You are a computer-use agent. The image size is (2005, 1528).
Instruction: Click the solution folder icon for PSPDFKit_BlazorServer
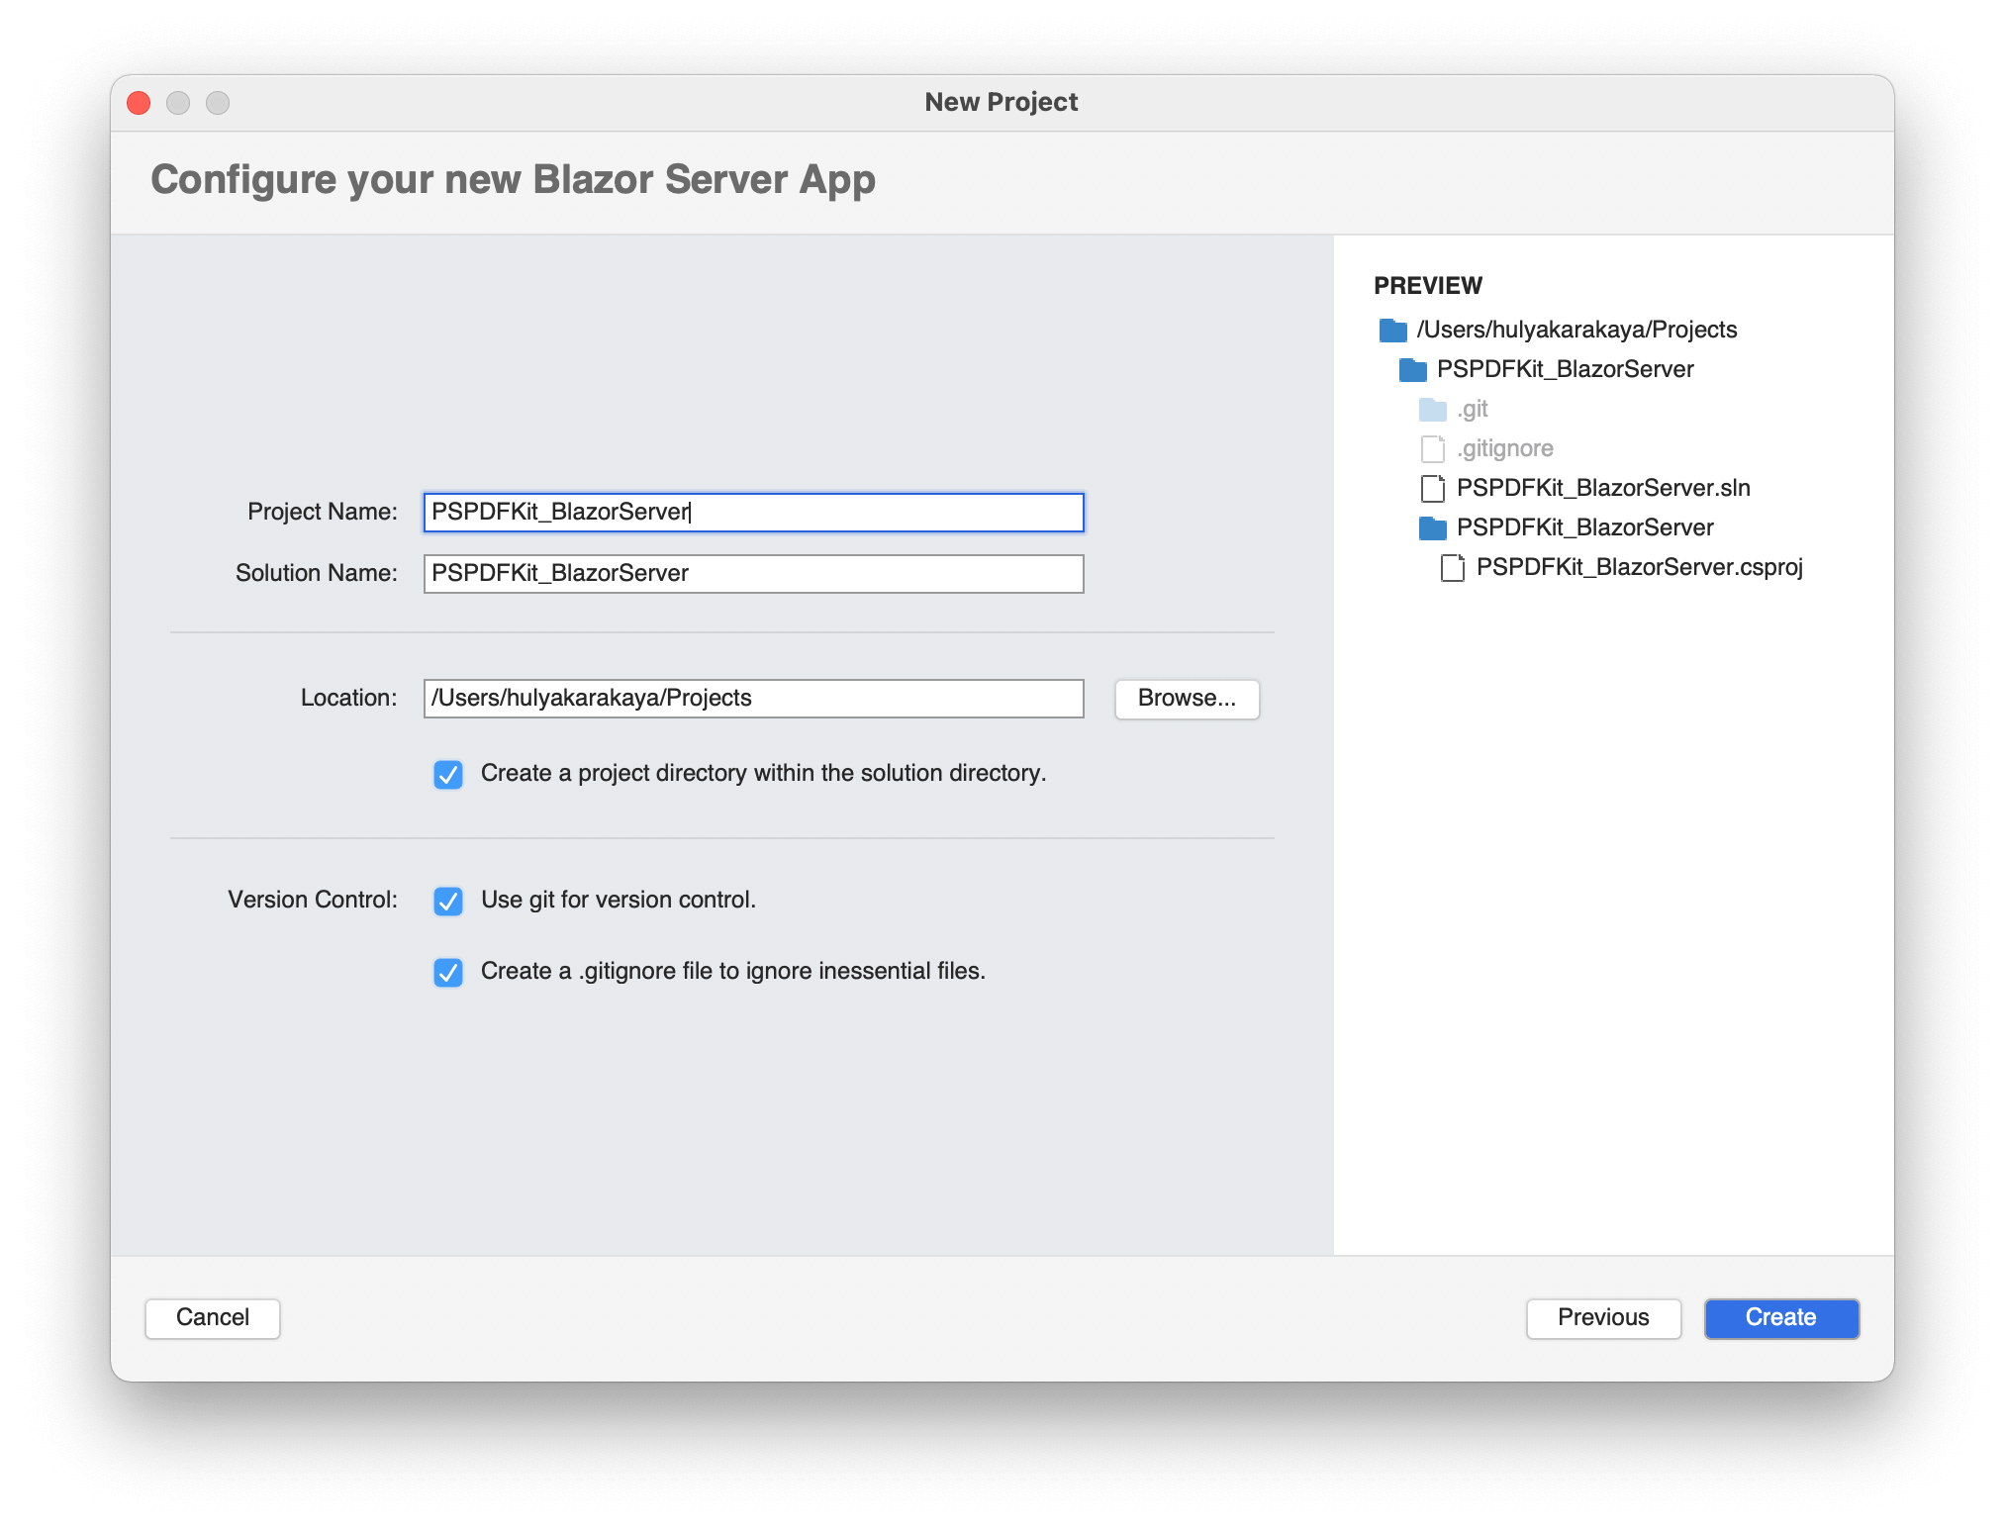1412,369
